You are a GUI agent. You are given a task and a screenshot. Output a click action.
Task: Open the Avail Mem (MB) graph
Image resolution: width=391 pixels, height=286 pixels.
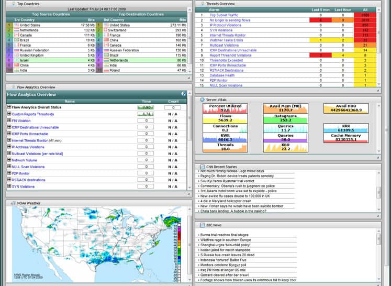pos(285,108)
